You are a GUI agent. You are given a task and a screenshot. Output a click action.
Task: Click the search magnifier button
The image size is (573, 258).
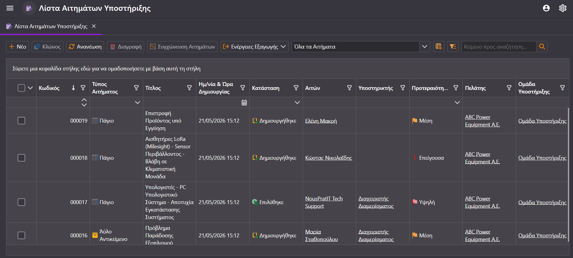542,47
